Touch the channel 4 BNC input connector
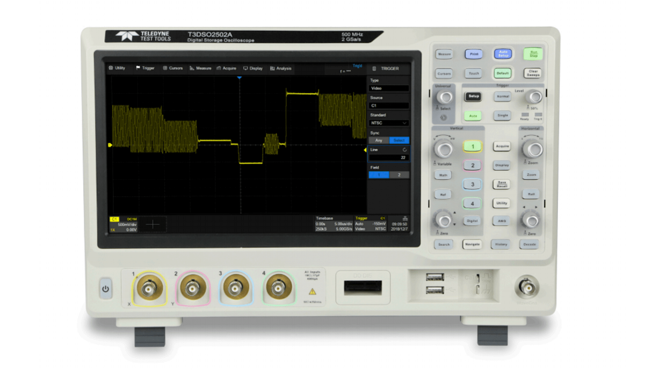The height and width of the screenshot is (371, 660). (278, 288)
